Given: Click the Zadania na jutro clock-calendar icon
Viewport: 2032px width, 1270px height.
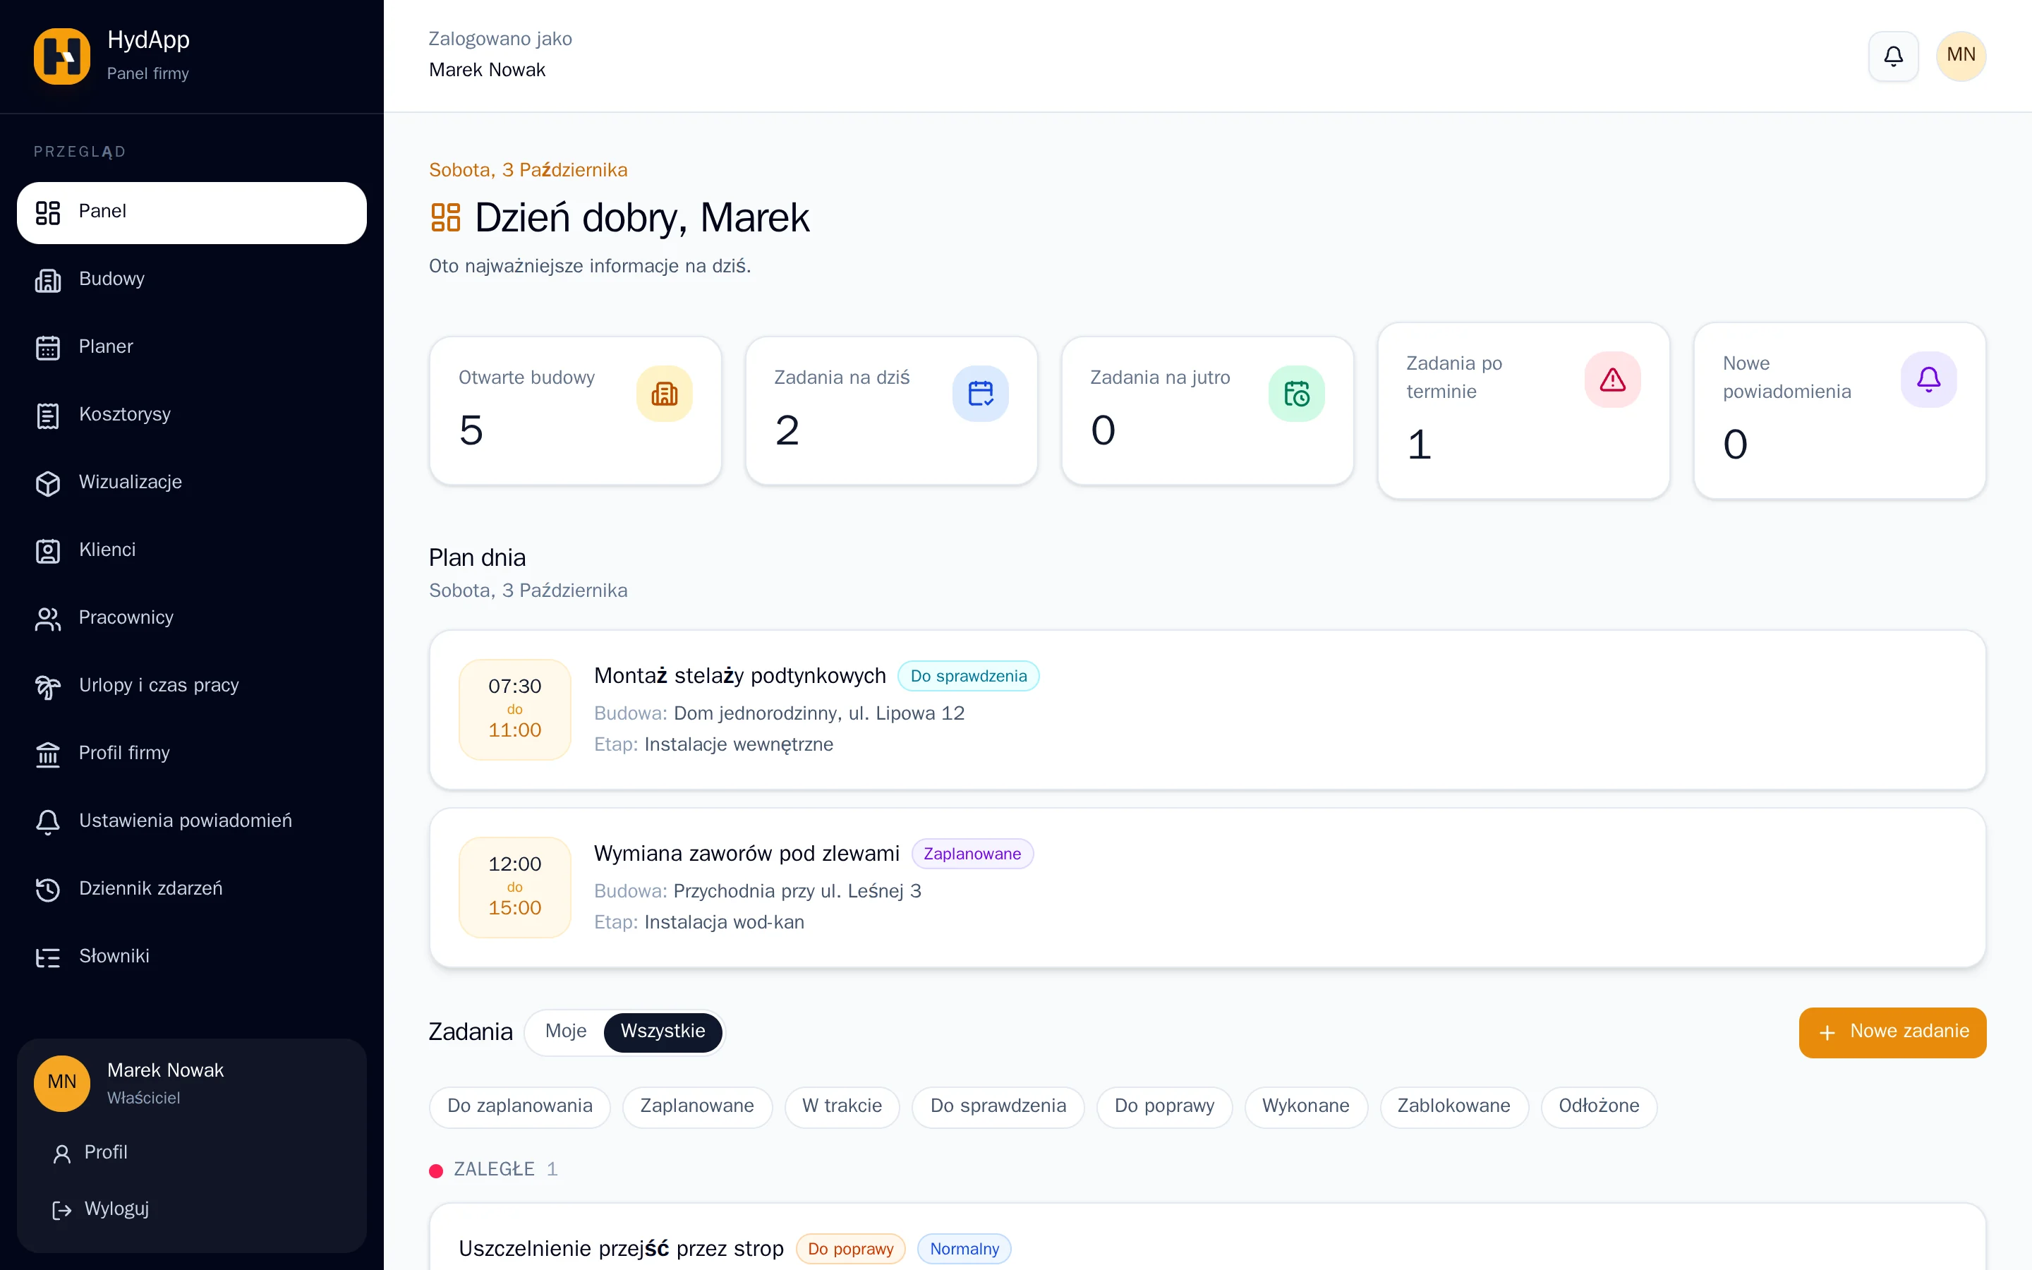Looking at the screenshot, I should [1296, 393].
